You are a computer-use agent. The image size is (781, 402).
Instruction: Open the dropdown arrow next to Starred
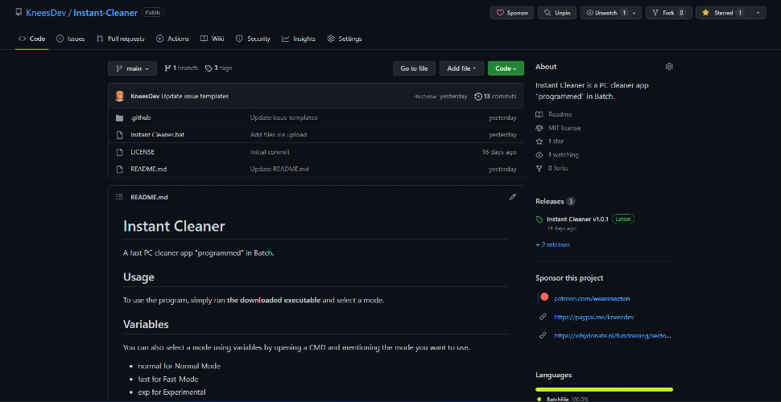click(758, 13)
